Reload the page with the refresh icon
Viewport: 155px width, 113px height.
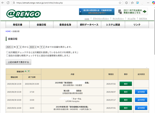(8, 3)
